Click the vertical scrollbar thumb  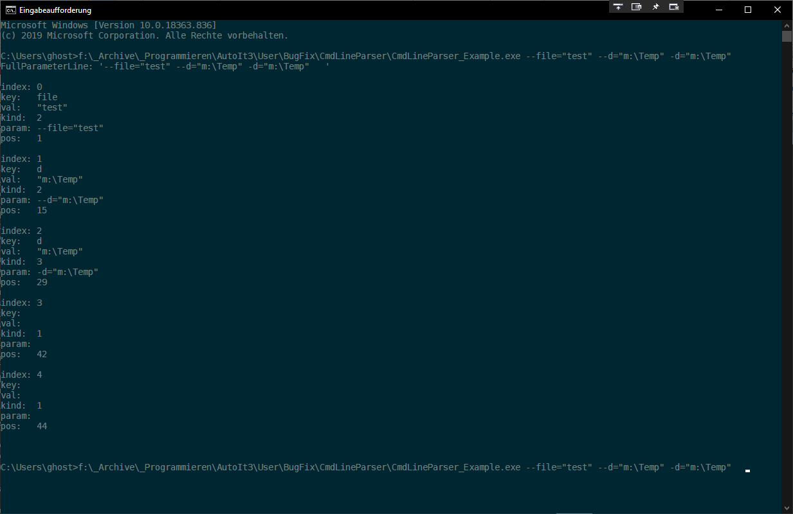point(787,36)
